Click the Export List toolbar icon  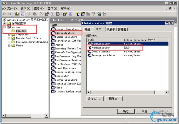tap(58, 14)
